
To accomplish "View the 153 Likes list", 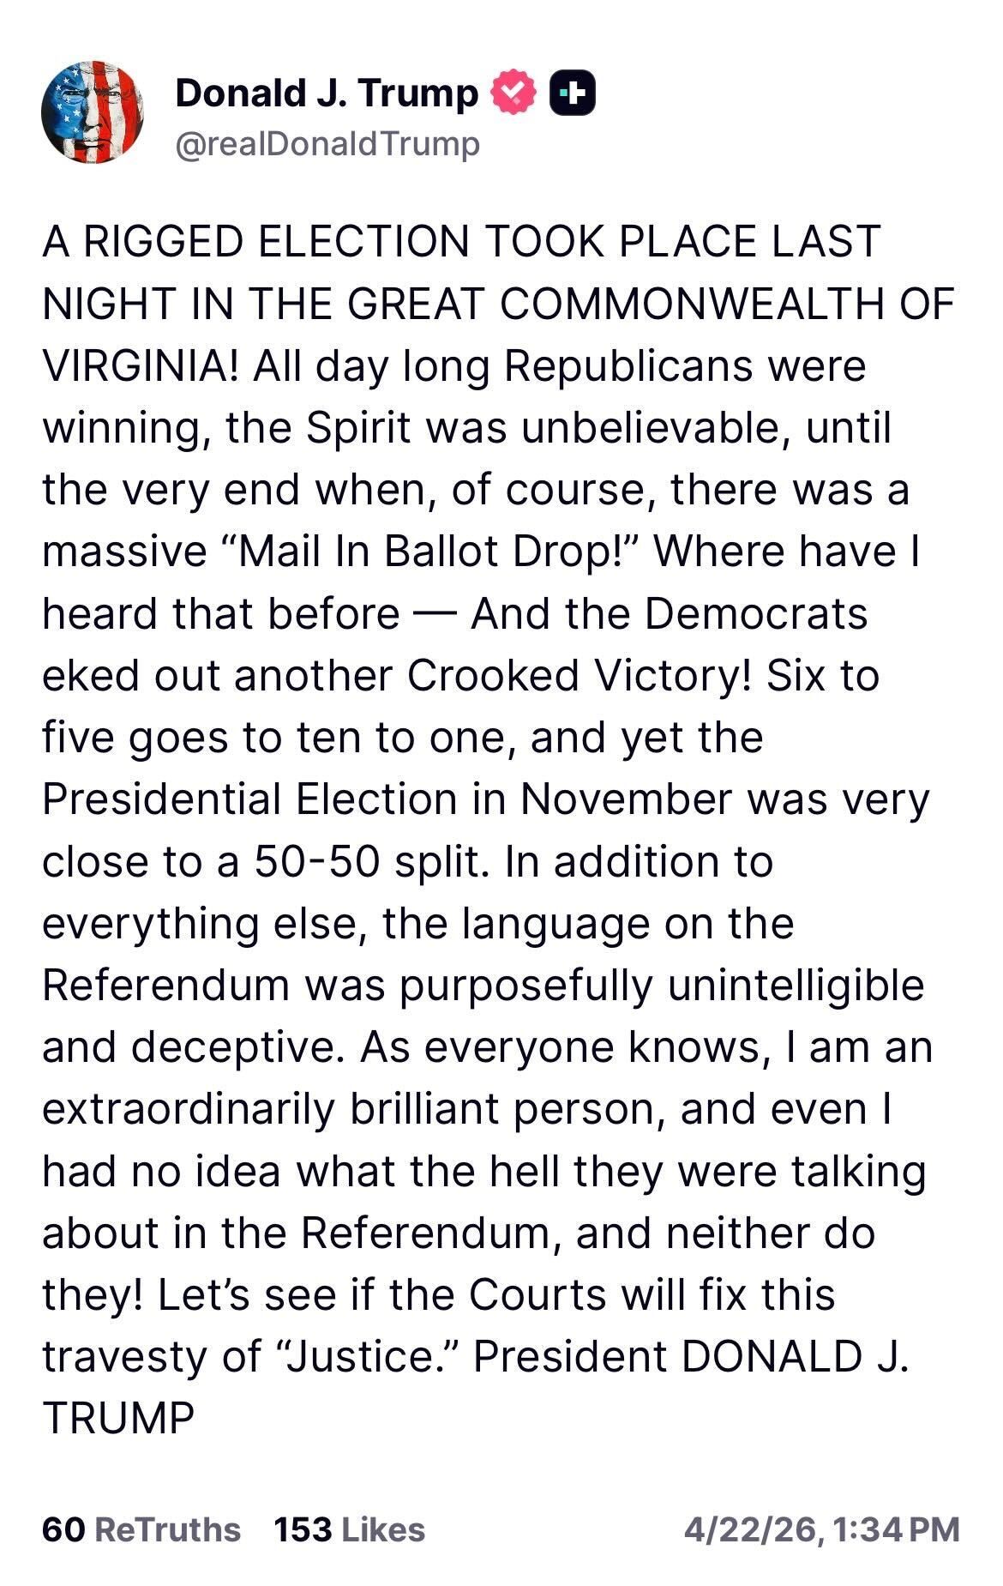I will [349, 1529].
